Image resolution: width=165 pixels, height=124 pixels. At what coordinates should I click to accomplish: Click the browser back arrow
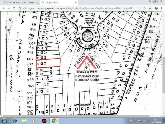coord(3,8)
